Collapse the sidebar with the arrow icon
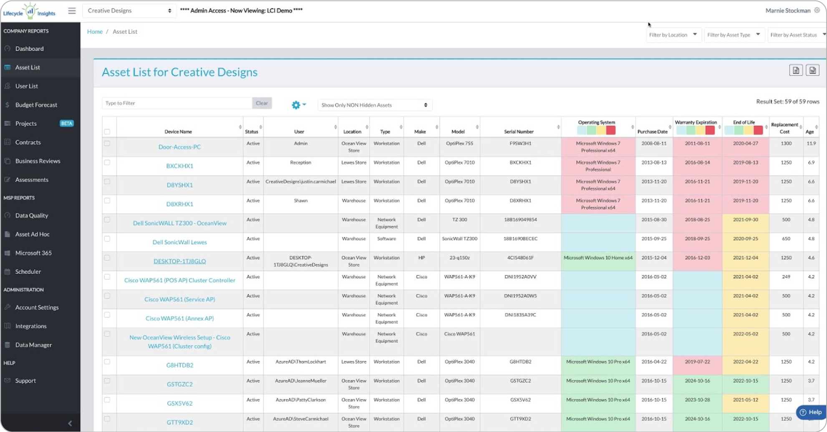 [70, 423]
